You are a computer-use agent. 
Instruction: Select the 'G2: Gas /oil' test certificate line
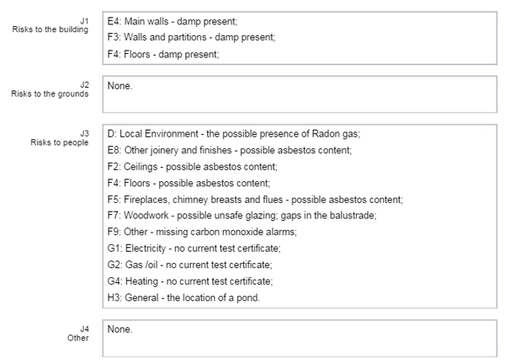189,265
